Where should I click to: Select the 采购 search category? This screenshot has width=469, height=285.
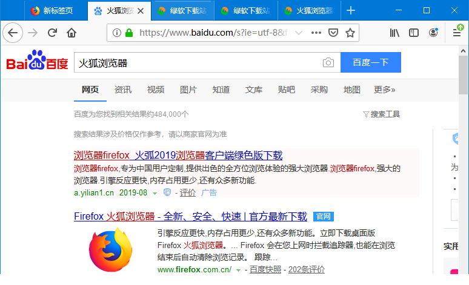pos(319,90)
